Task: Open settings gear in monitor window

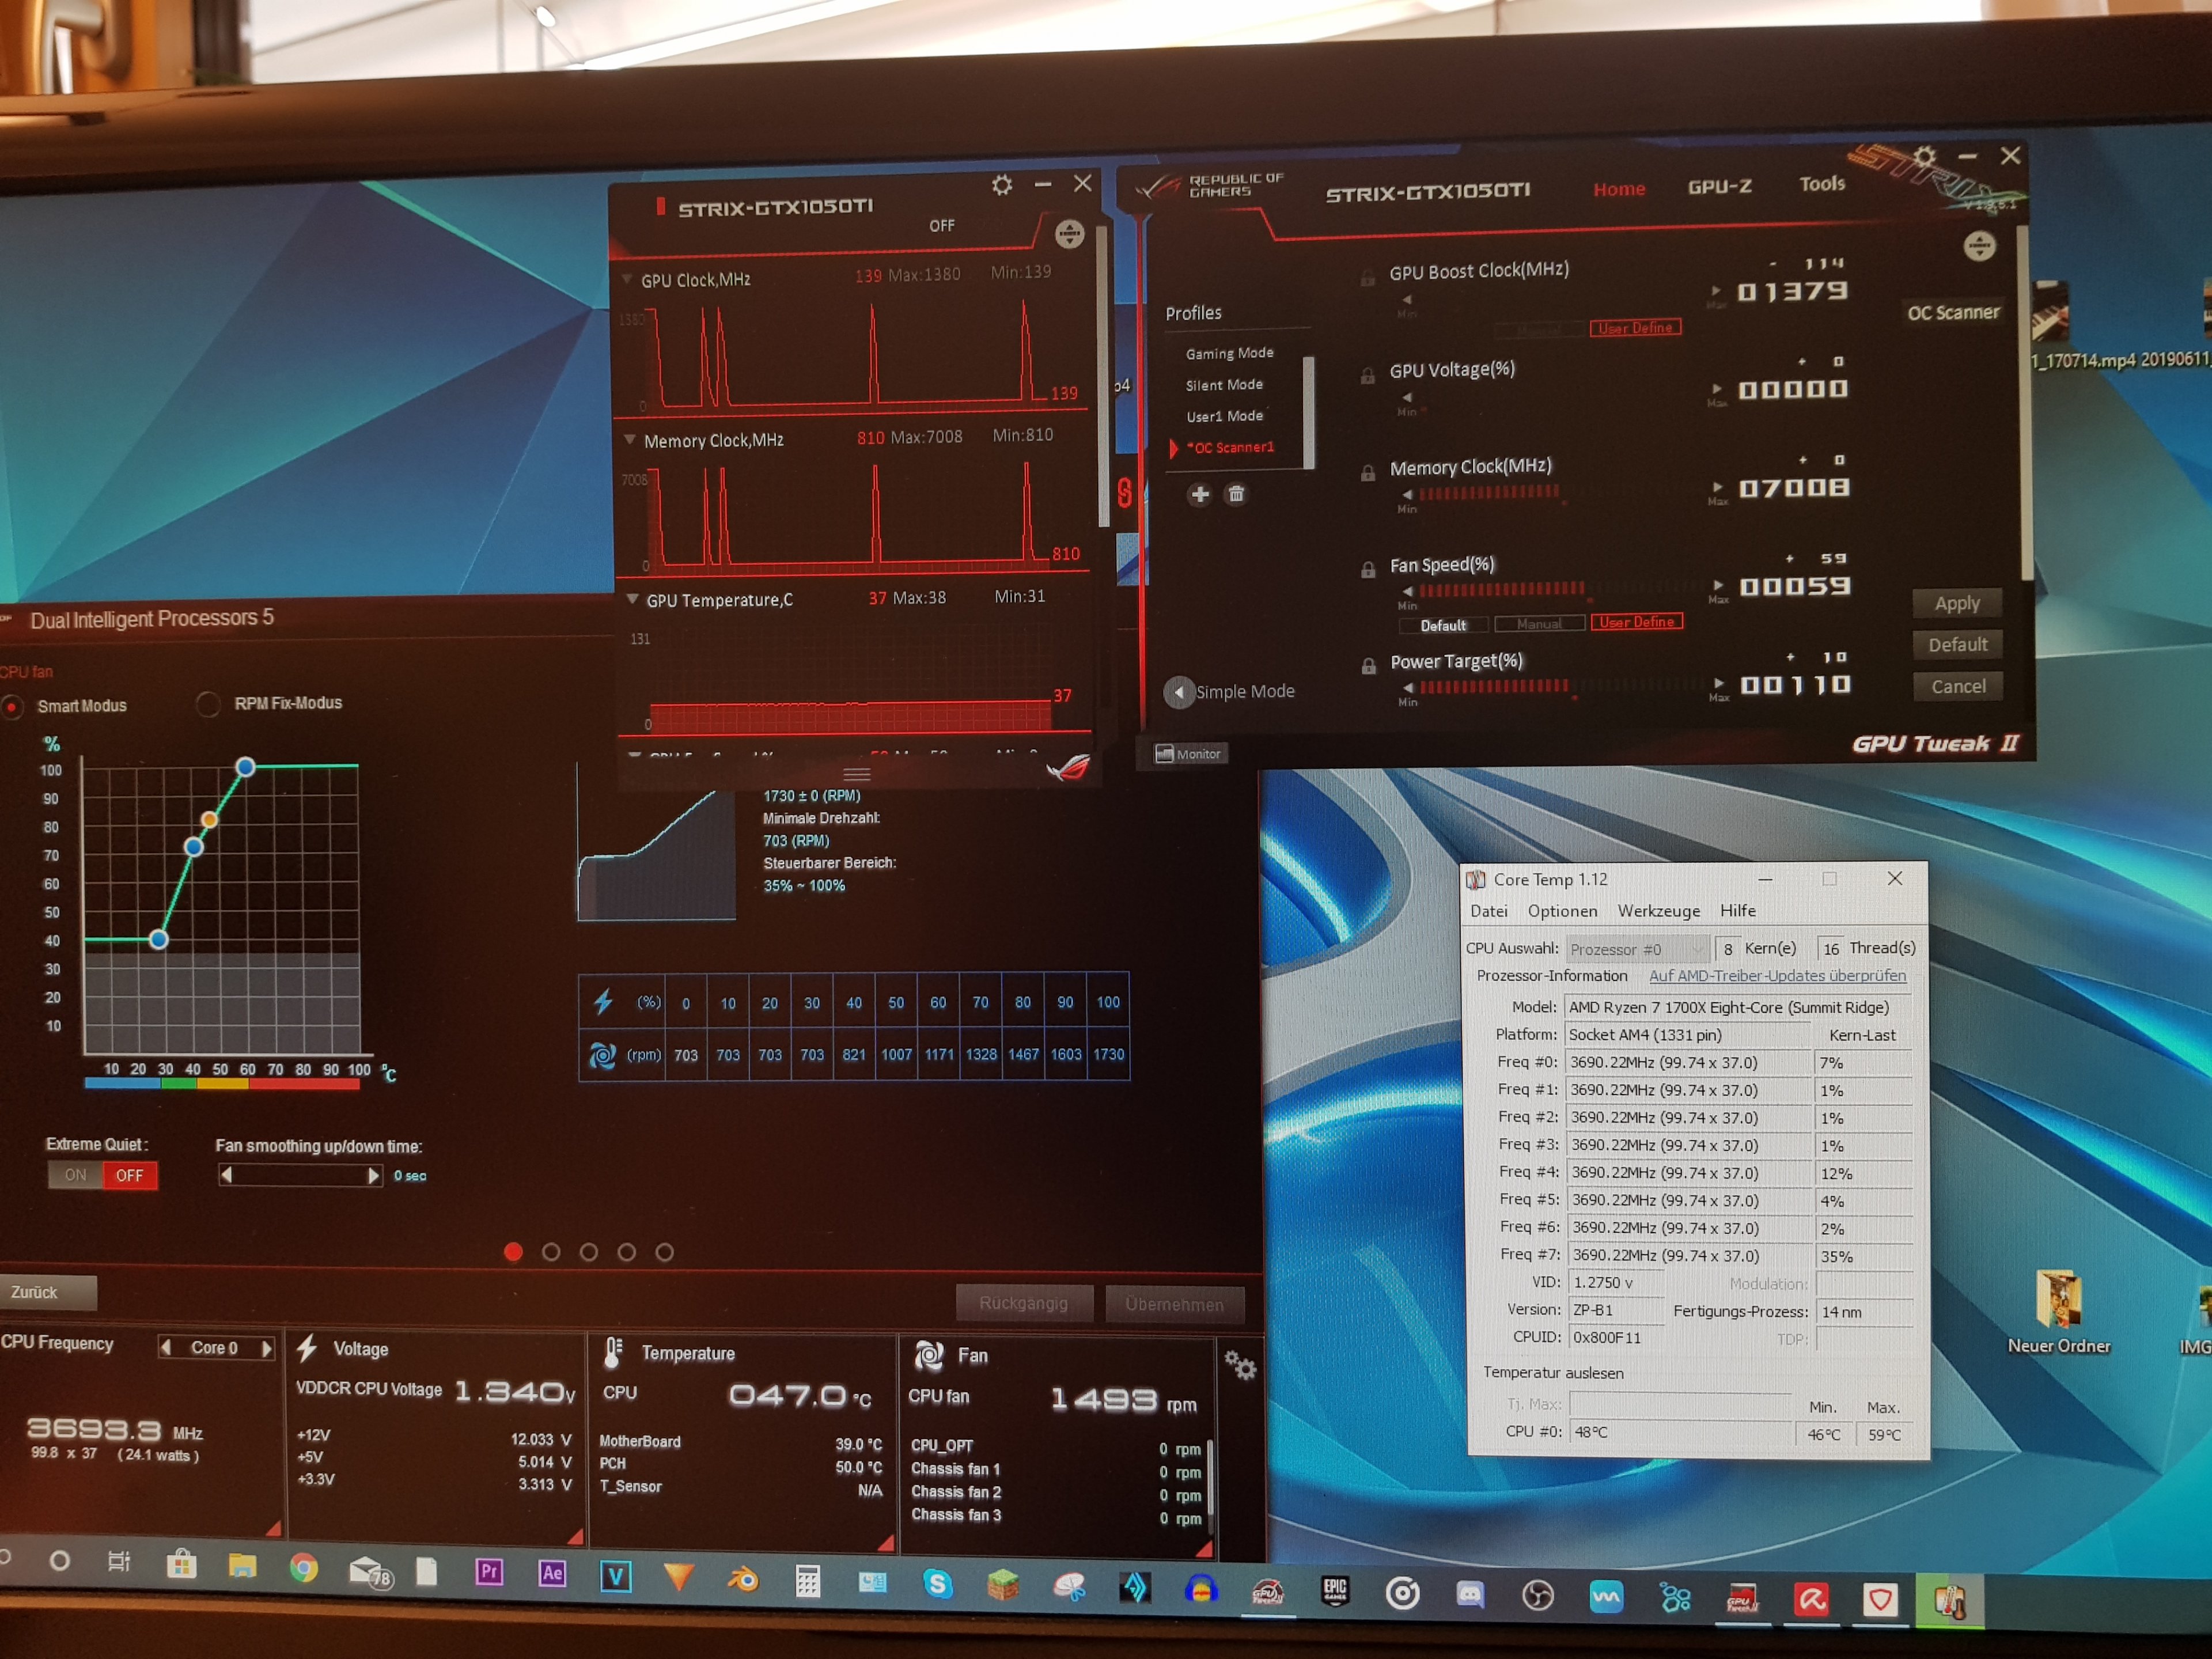Action: 1001,185
